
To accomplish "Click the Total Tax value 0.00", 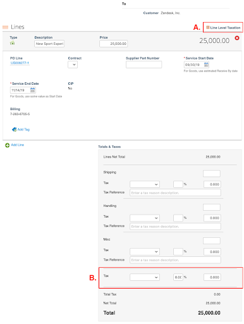I will pyautogui.click(x=217, y=294).
